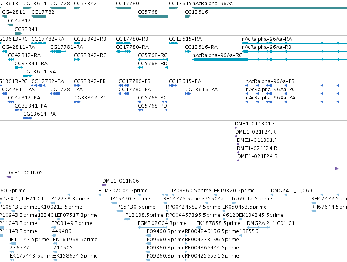Click the CG17781 gene label
The image size is (347, 262).
point(62,4)
